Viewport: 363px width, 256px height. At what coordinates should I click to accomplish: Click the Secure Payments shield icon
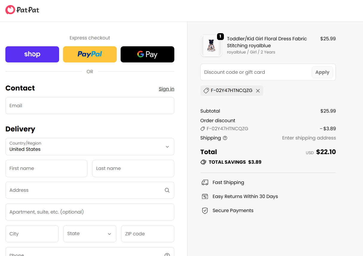tap(205, 211)
